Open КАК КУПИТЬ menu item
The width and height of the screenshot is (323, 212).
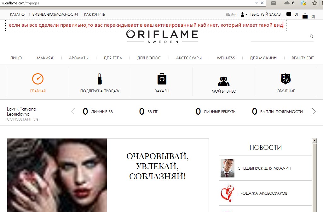pos(95,14)
